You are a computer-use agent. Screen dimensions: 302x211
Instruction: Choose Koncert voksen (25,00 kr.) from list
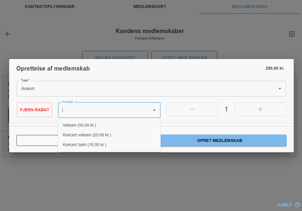[x=87, y=135]
